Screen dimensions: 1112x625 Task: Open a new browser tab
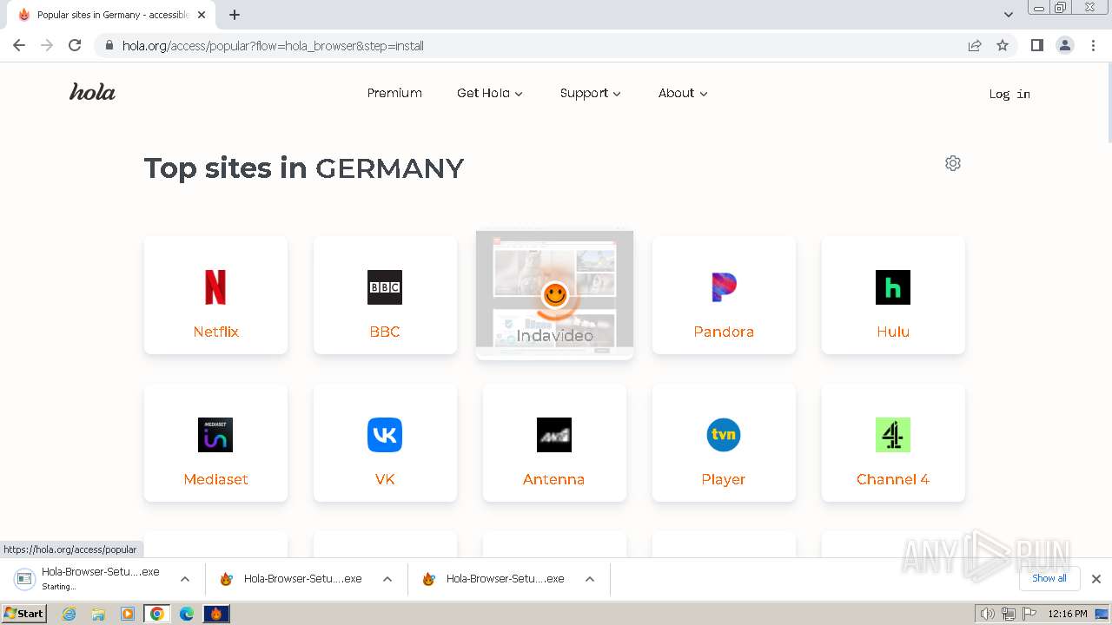point(235,15)
